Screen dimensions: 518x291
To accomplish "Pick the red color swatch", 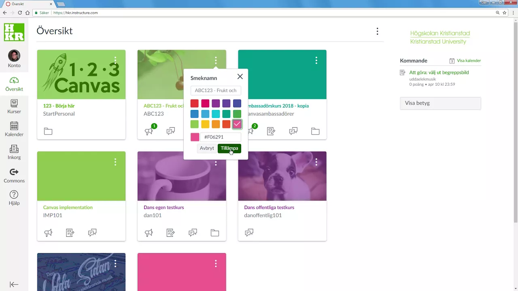I will pyautogui.click(x=195, y=103).
